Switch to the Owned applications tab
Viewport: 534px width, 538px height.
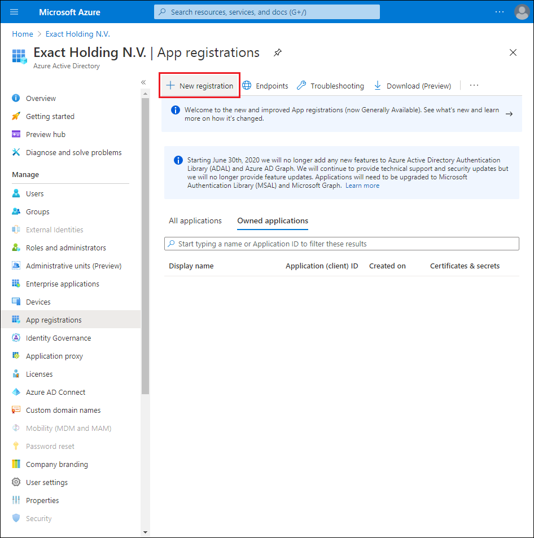(272, 221)
